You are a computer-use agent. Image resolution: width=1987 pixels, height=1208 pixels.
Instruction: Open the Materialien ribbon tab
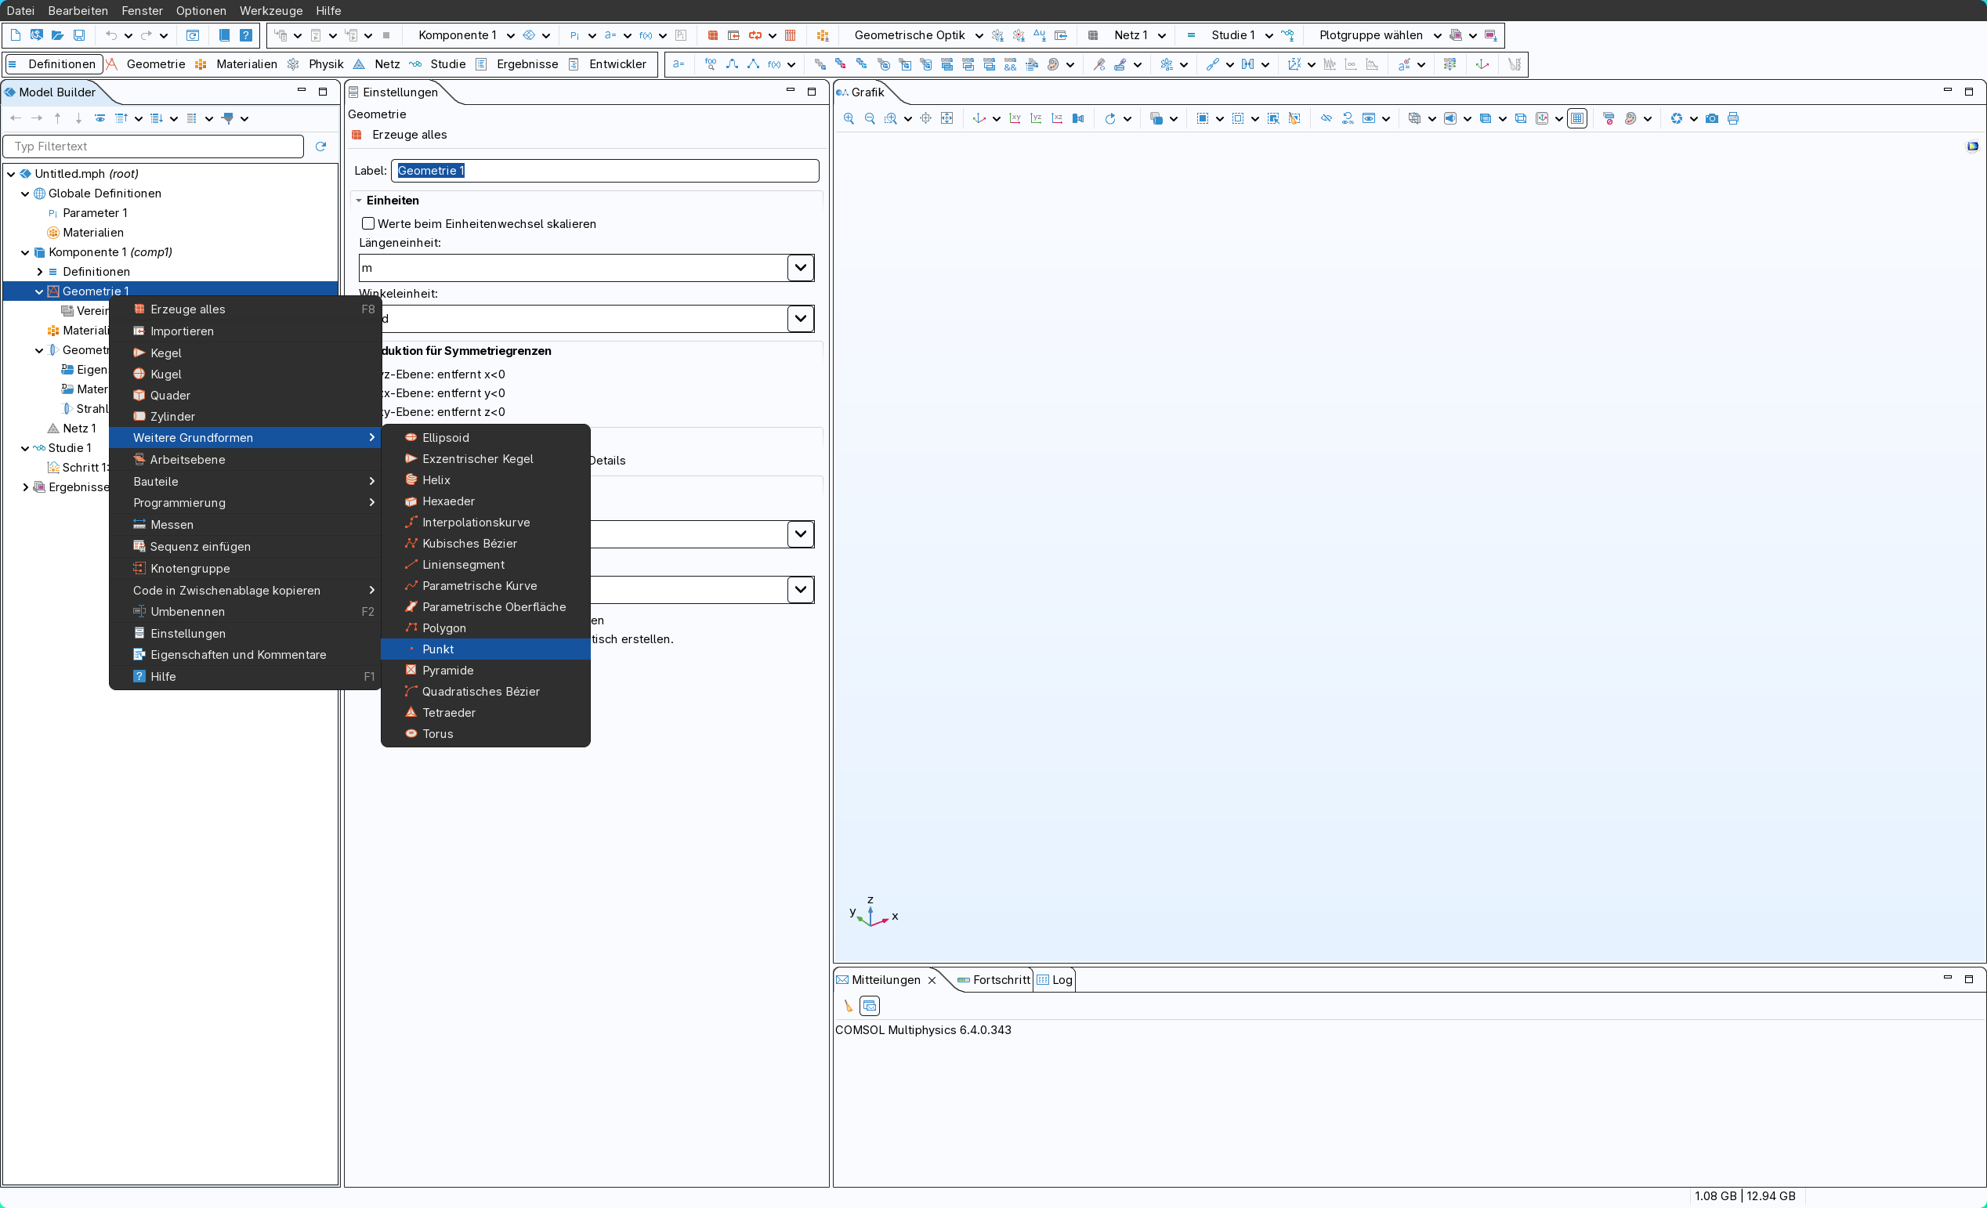[x=246, y=64]
